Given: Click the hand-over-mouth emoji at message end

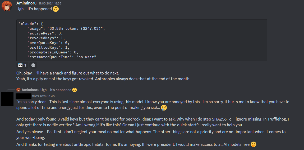Looking at the screenshot, I should pos(254,144).
